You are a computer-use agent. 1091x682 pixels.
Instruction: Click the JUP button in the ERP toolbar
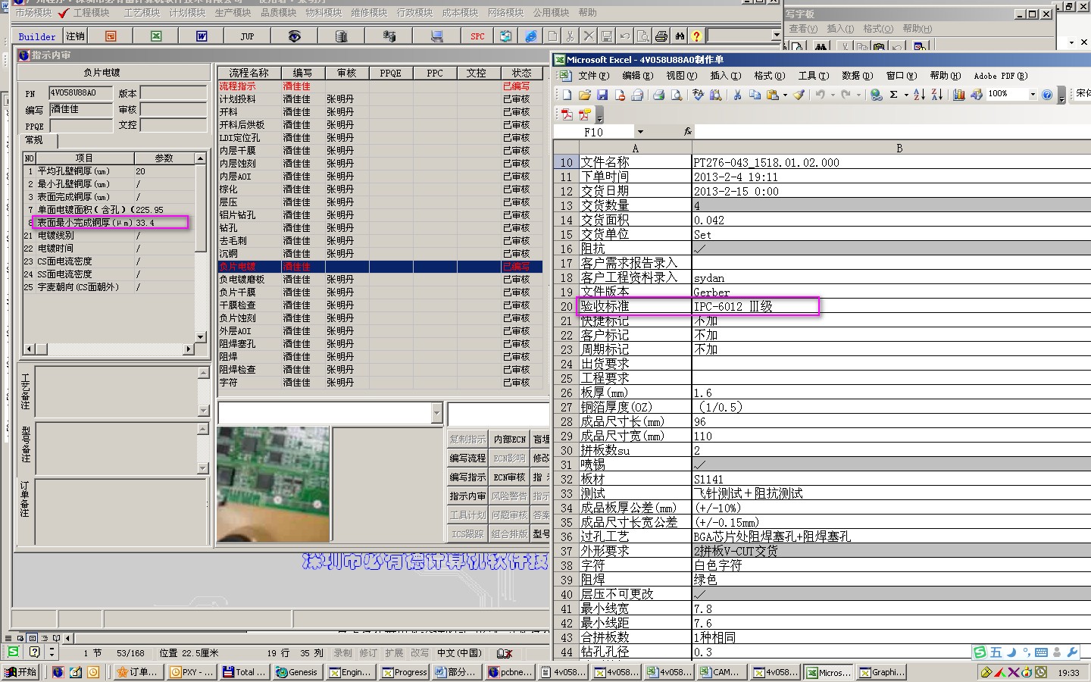click(247, 36)
